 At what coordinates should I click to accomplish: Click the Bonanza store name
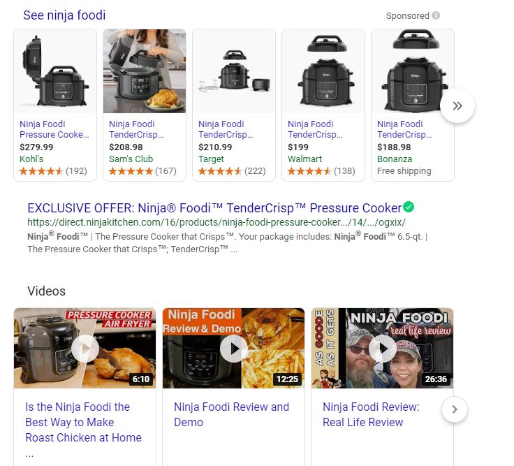[x=395, y=159]
